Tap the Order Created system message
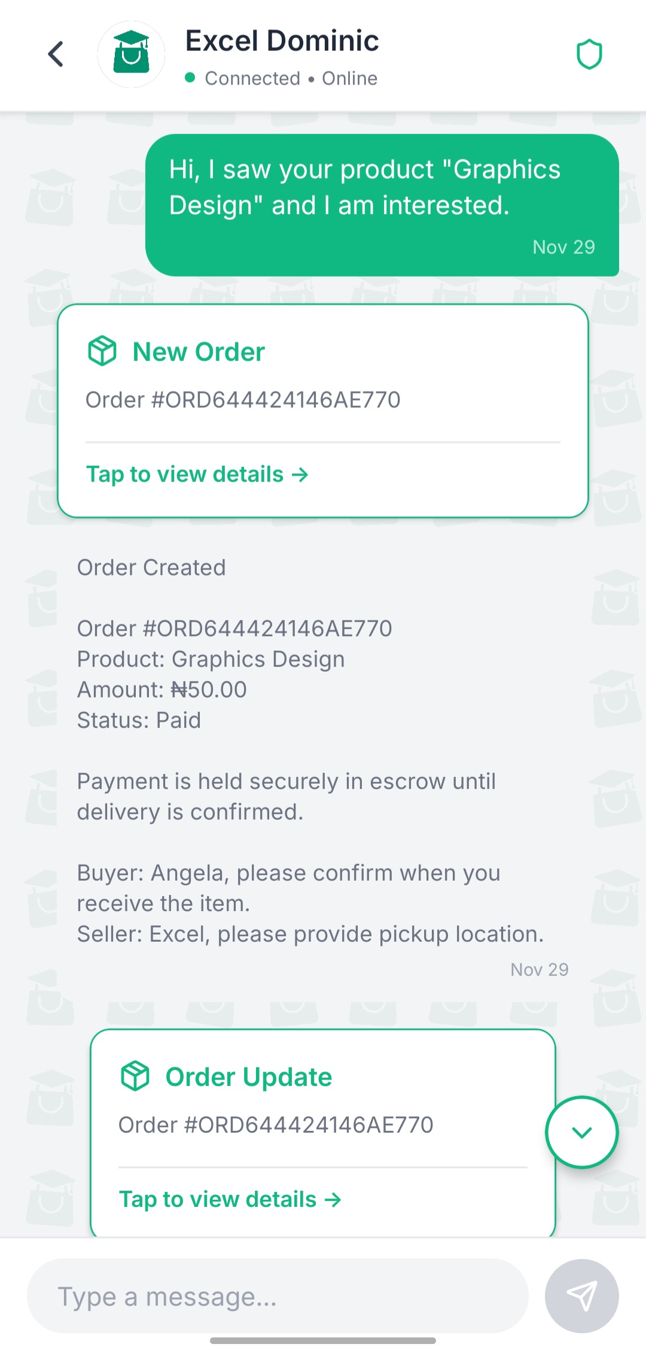The image size is (646, 1353). pyautogui.click(x=151, y=567)
